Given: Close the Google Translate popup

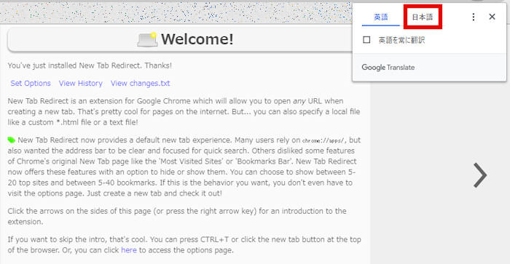Looking at the screenshot, I should click(x=492, y=17).
